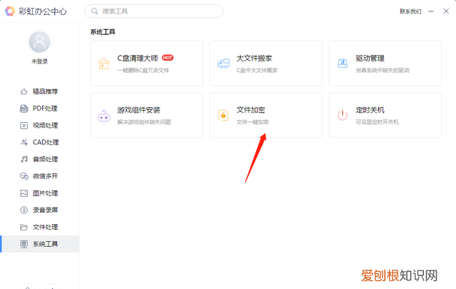This screenshot has width=456, height=289.
Task: Click the 可设置定时开关机 description
Action: point(377,122)
